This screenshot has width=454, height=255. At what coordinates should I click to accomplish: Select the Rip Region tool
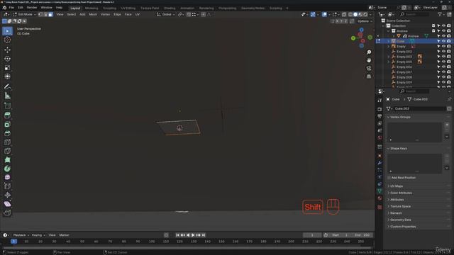pos(7,212)
